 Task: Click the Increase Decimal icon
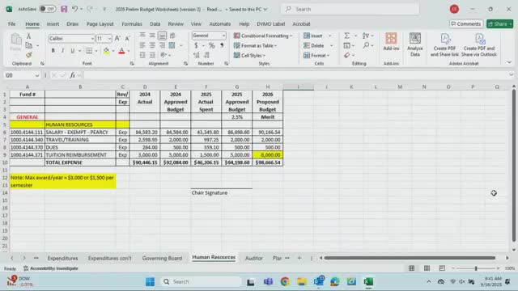pyautogui.click(x=196, y=55)
